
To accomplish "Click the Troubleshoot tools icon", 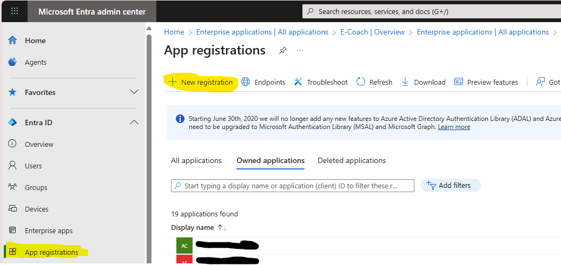I will tap(298, 82).
